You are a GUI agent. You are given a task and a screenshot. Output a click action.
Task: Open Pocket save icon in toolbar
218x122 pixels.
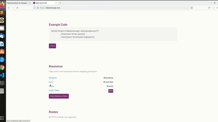pos(209,8)
